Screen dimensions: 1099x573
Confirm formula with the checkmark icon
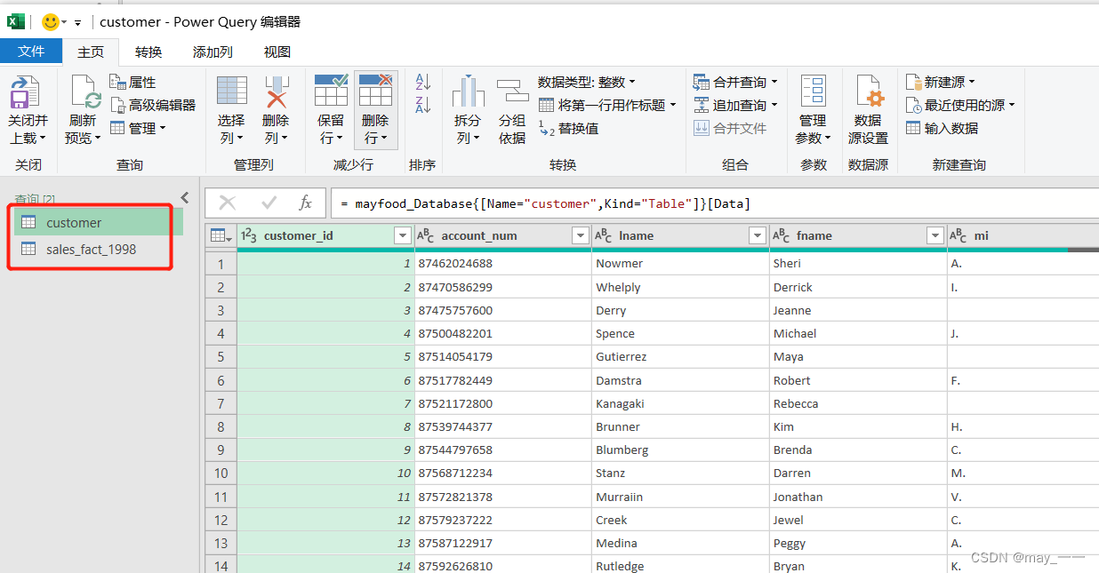[x=269, y=203]
